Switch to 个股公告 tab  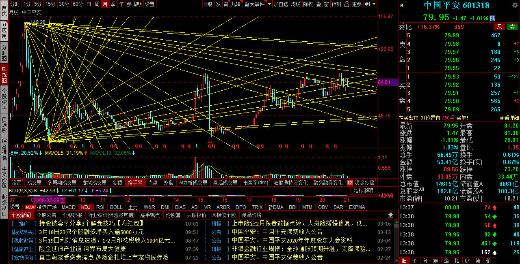click(46, 215)
